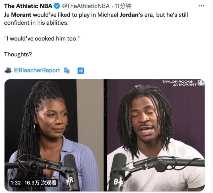Click the B/R logo on the left microphone
Screen dimensions: 213x193
coord(70,181)
